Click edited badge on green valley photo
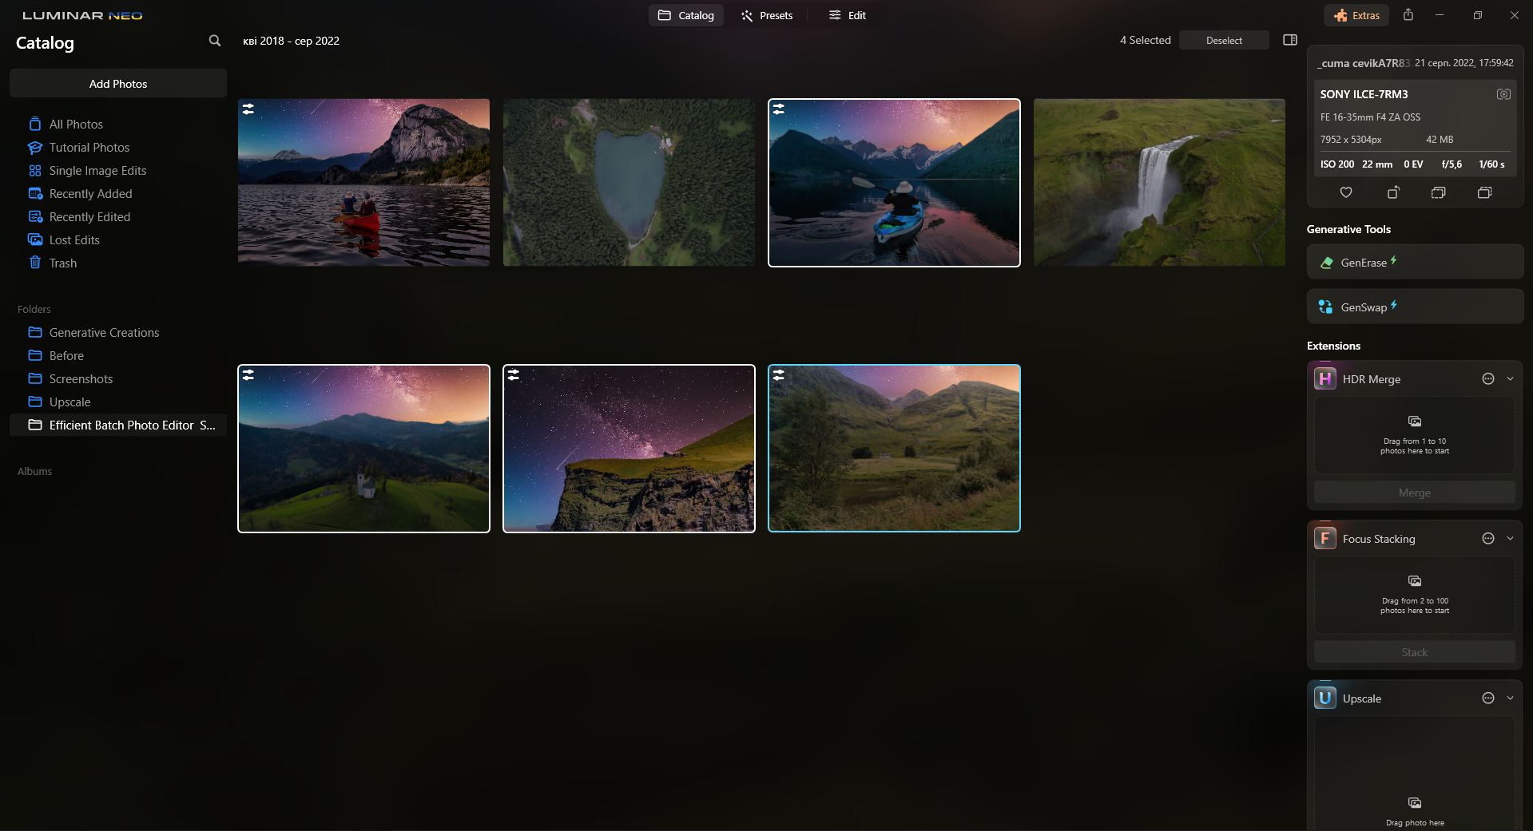 coord(779,374)
